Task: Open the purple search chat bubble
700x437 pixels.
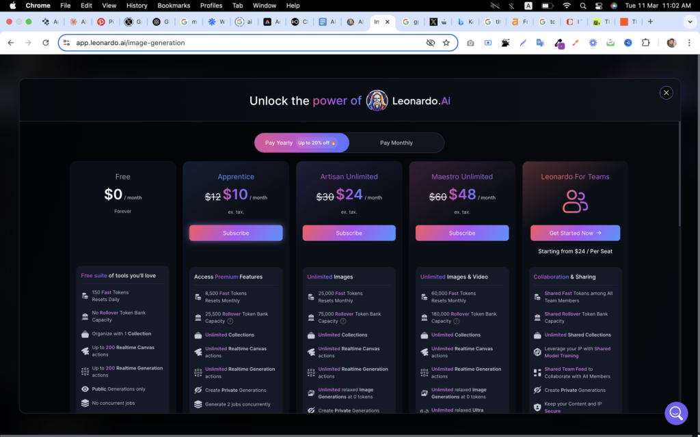Action: (676, 413)
